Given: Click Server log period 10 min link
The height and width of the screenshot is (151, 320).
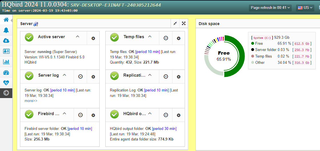Looking at the screenshot, I should (x=63, y=90).
